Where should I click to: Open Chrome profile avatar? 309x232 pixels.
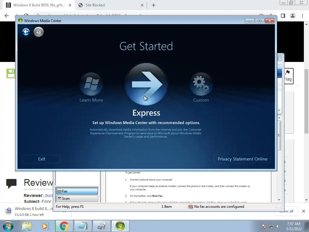pos(293,16)
